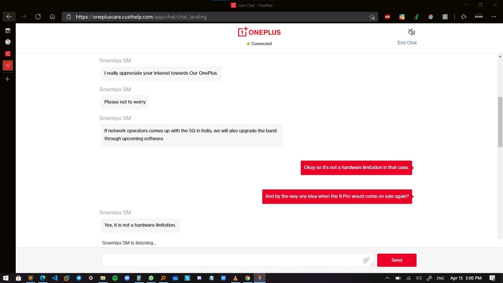Open the Windows Start menu
The height and width of the screenshot is (283, 503).
[6, 278]
